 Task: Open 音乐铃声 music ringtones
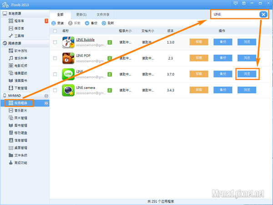point(18,58)
